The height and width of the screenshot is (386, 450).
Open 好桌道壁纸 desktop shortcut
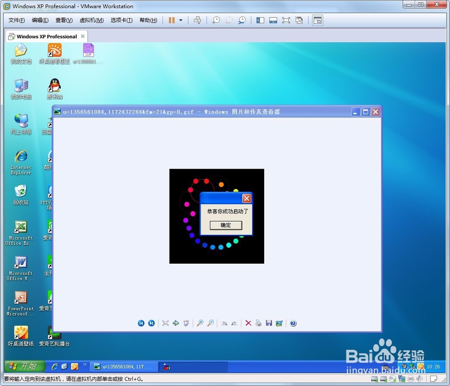[x=21, y=337]
